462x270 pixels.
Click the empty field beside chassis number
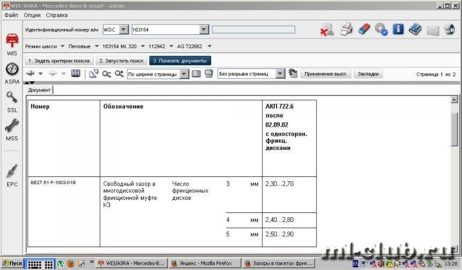[x=253, y=29]
